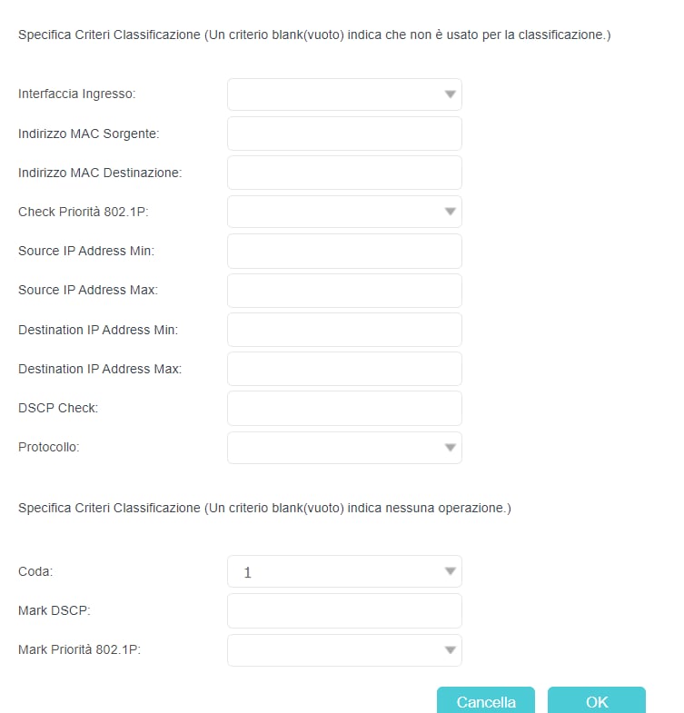Click the Check Priorità 802.1P dropdown arrow
The width and height of the screenshot is (684, 713).
tap(450, 212)
